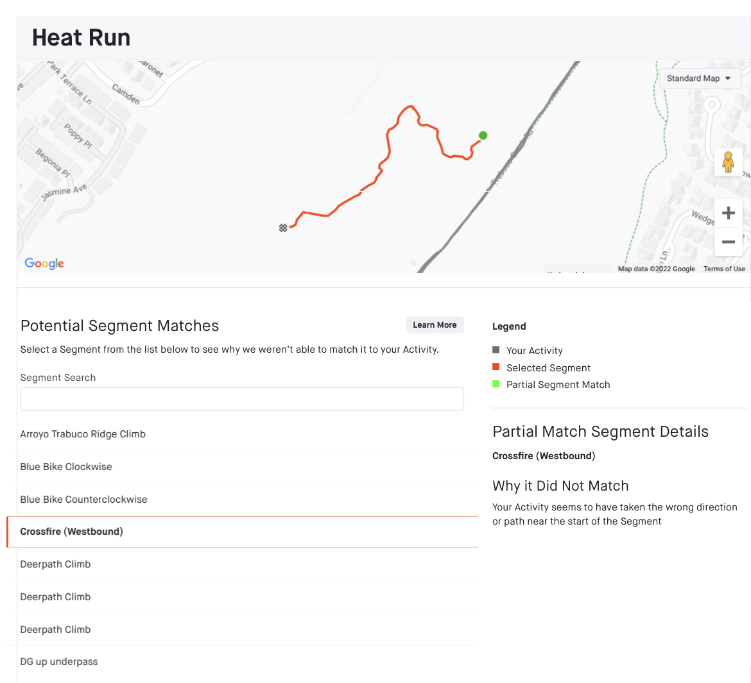Click the Learn More button
The image size is (751, 683).
pyautogui.click(x=435, y=325)
